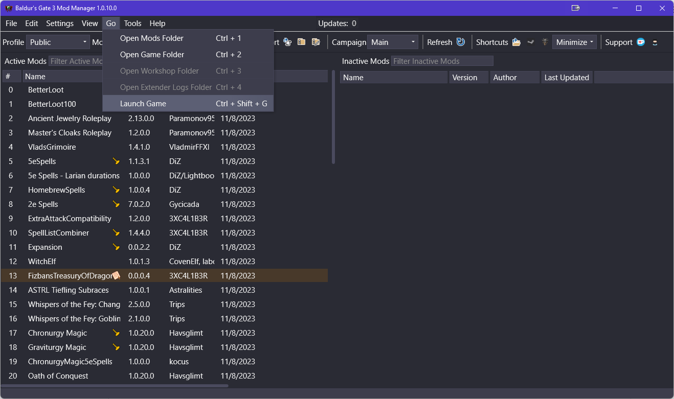This screenshot has height=399, width=674.
Task: Click greyed Open Workshop Folder entry
Action: point(188,71)
